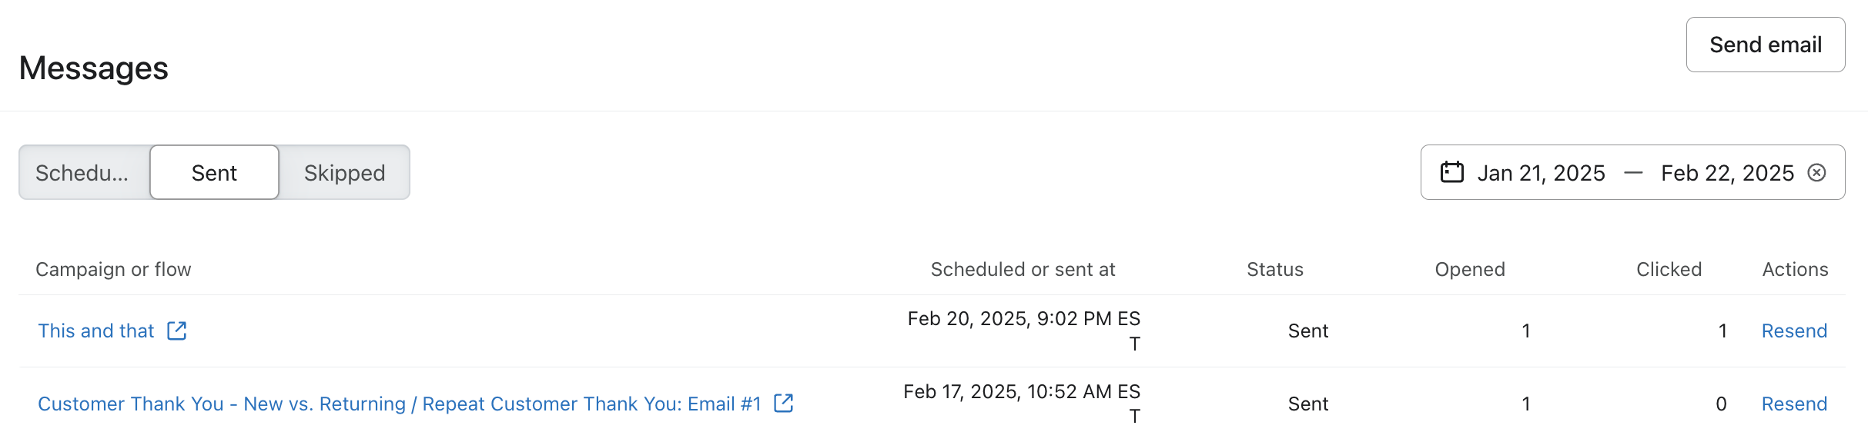The image size is (1868, 432).
Task: Click the Send email button
Action: (1765, 45)
